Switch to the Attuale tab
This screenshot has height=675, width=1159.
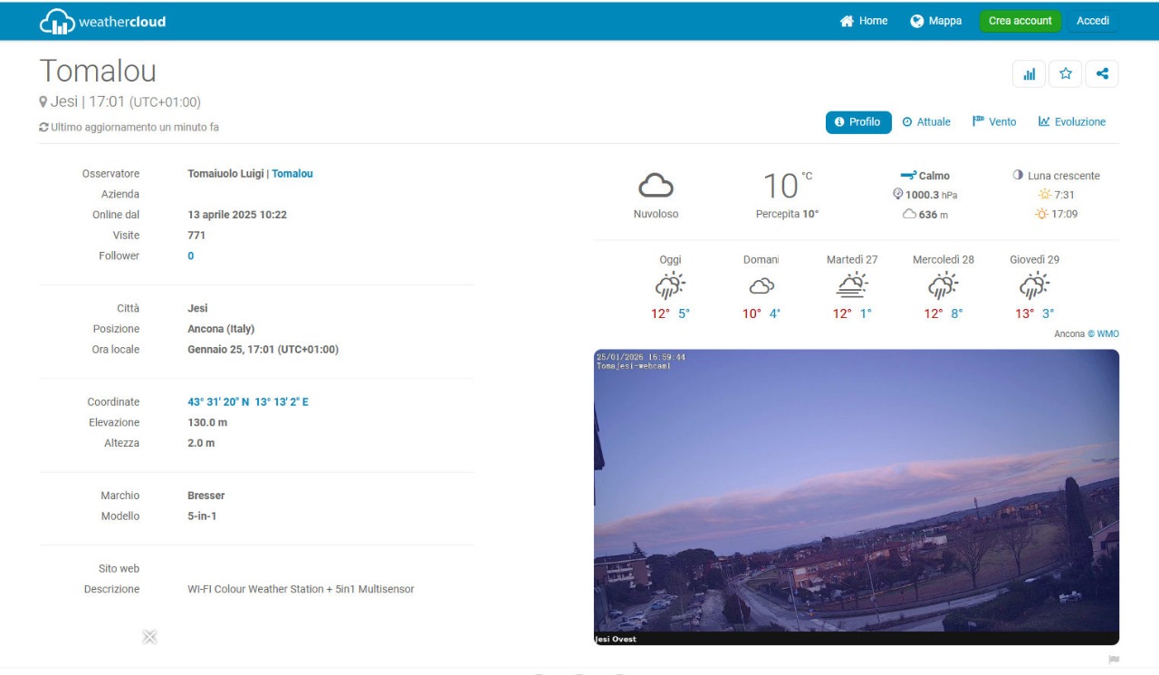click(926, 122)
